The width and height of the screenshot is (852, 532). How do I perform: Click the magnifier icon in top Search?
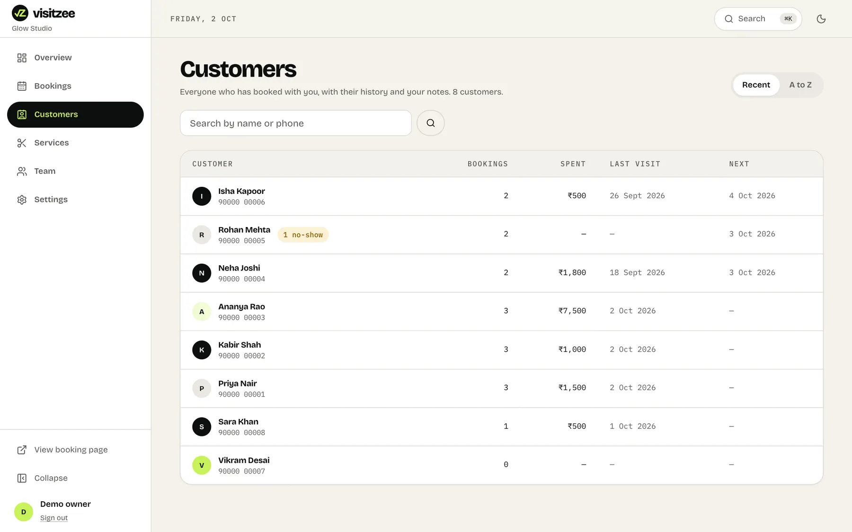[729, 19]
